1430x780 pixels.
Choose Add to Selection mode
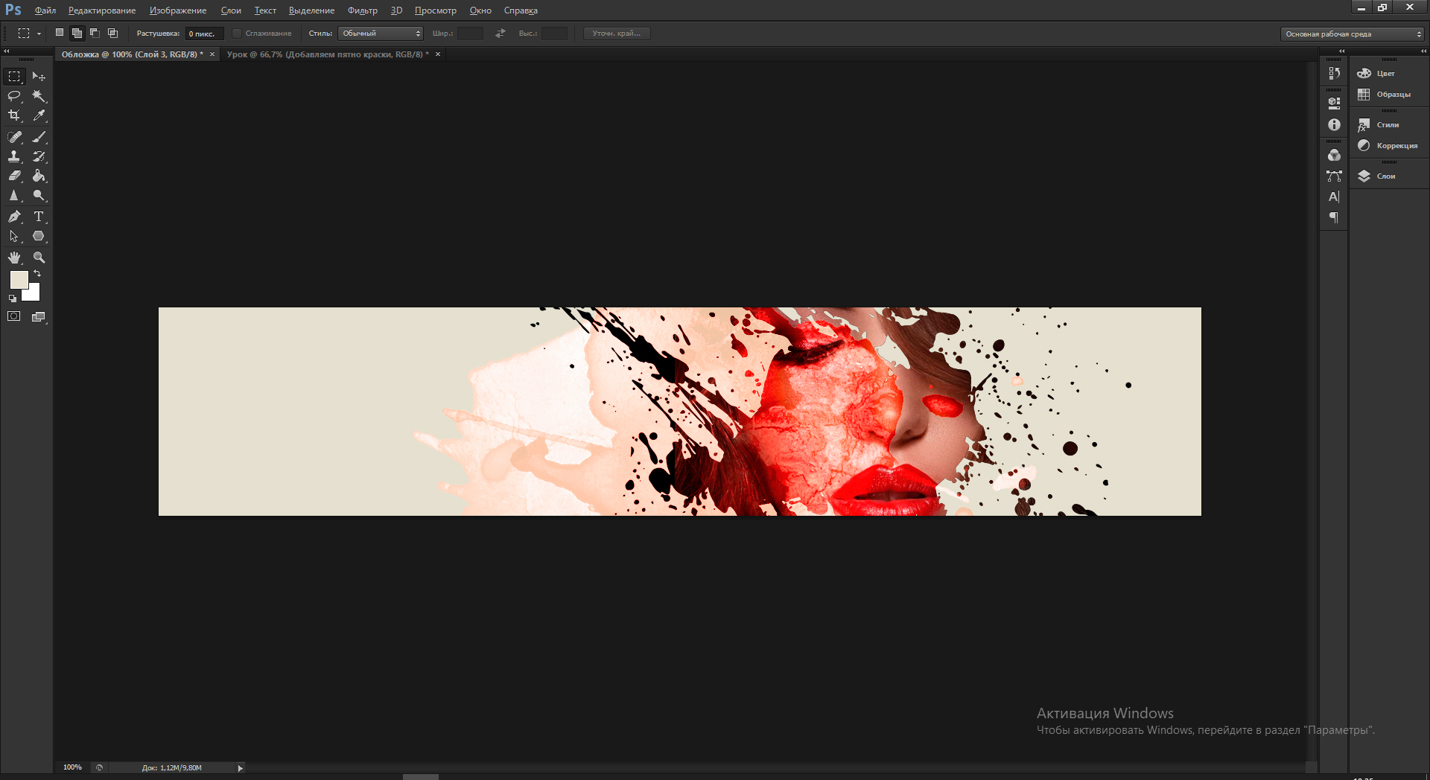77,33
